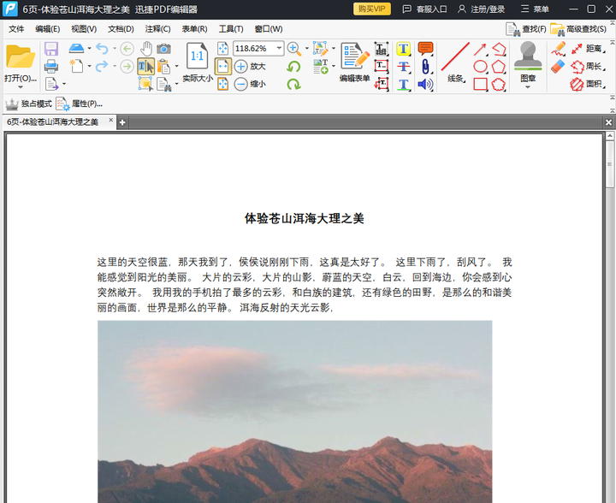Select the 面积 area measure tool
The height and width of the screenshot is (503, 616).
click(588, 84)
